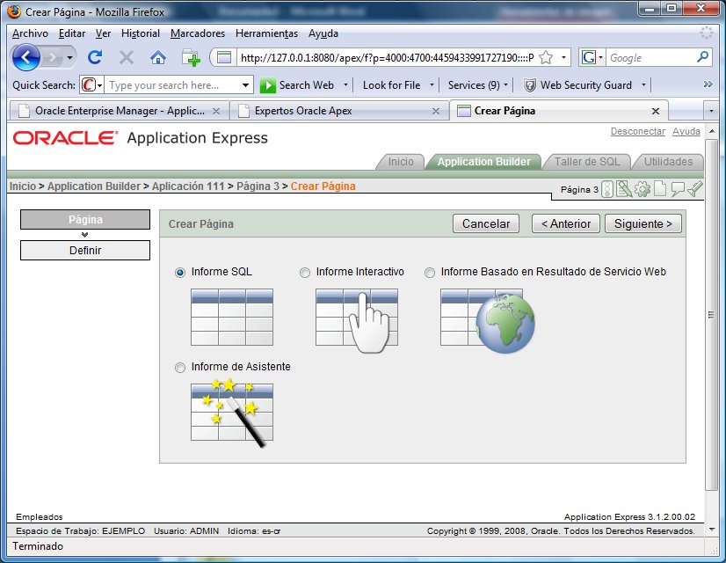Open the Look for File dropdown arrow

point(432,84)
